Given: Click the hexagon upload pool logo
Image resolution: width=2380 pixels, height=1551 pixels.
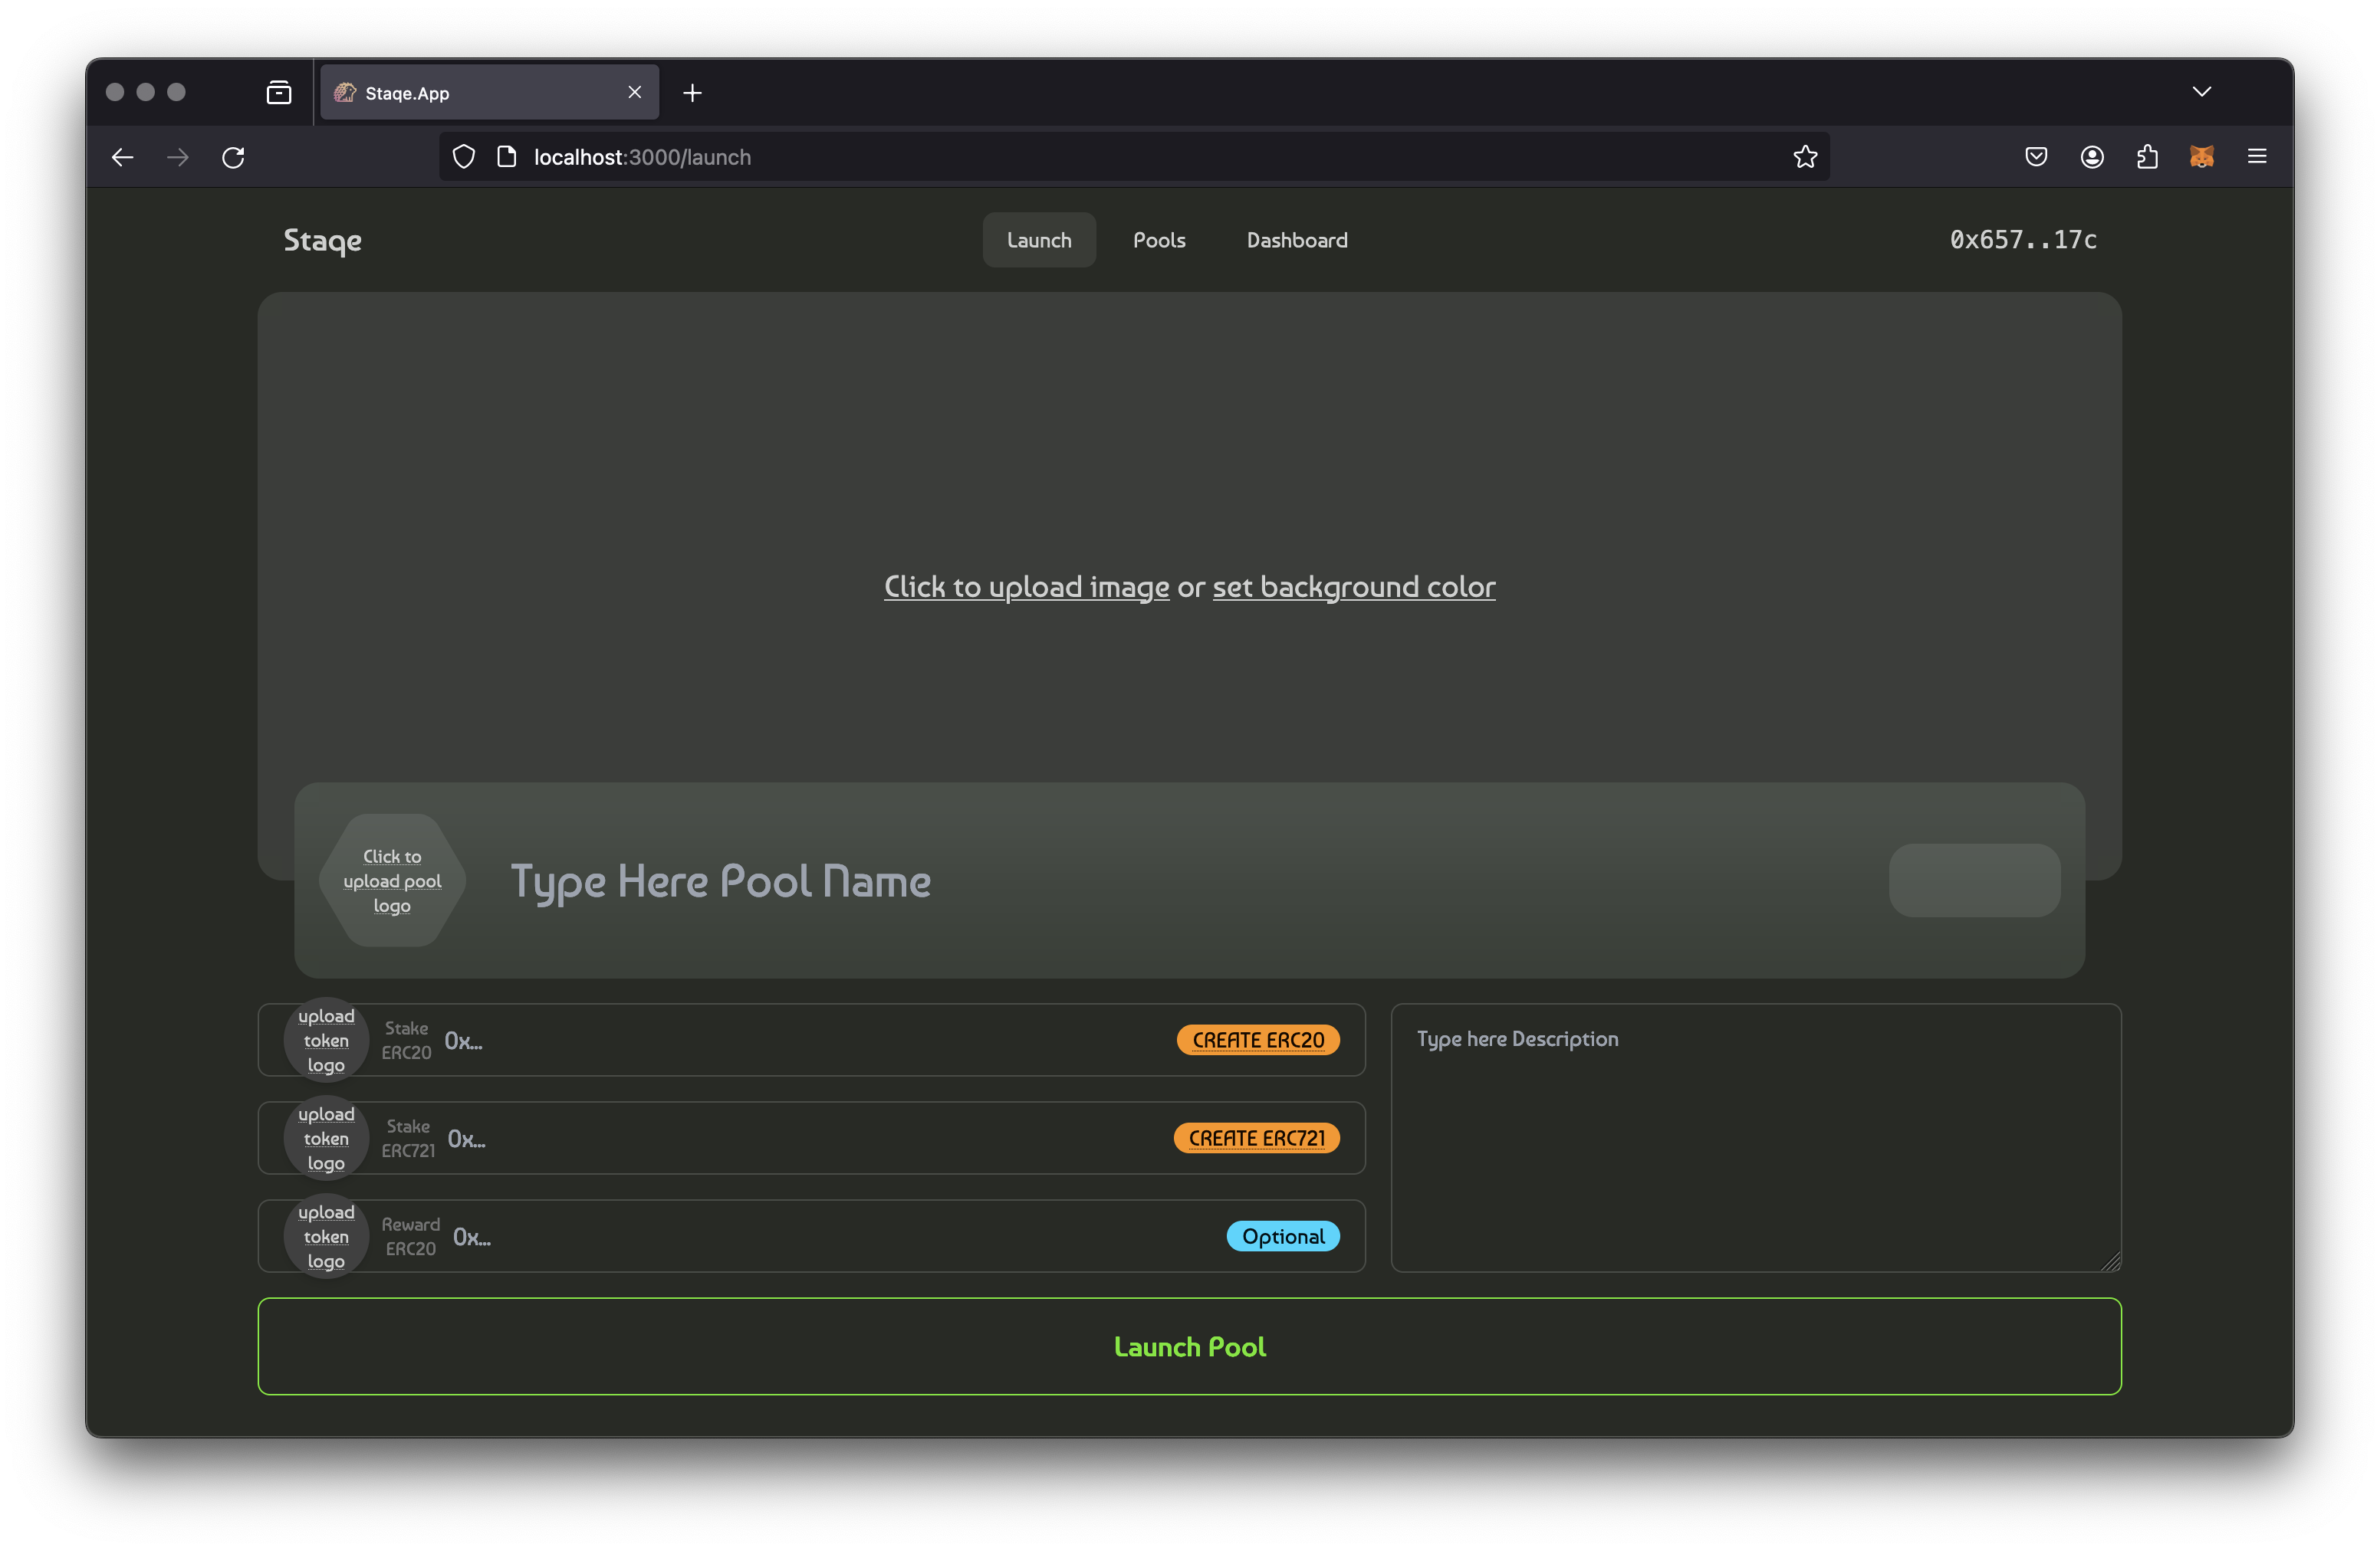Looking at the screenshot, I should pos(392,880).
